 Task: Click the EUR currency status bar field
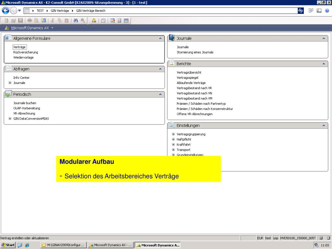pos(260,238)
